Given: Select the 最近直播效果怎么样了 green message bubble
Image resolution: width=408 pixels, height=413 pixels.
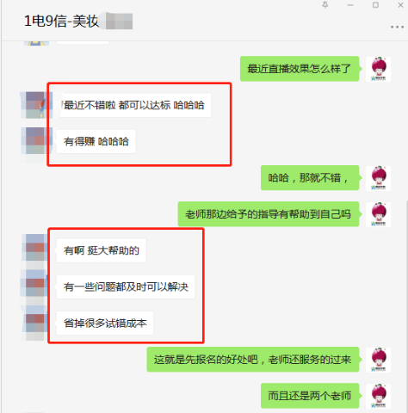Looking at the screenshot, I should [300, 69].
